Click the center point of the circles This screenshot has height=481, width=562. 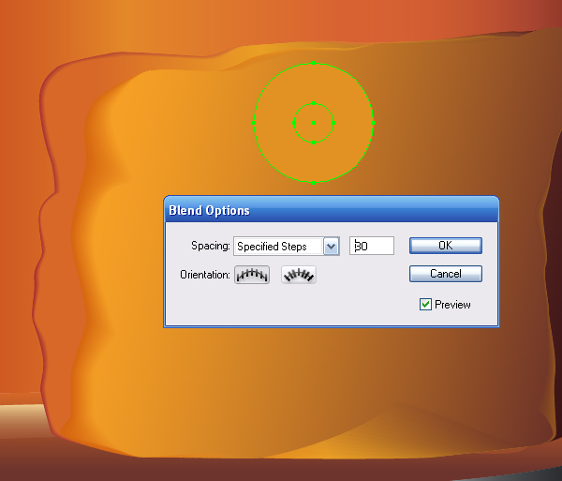(314, 123)
